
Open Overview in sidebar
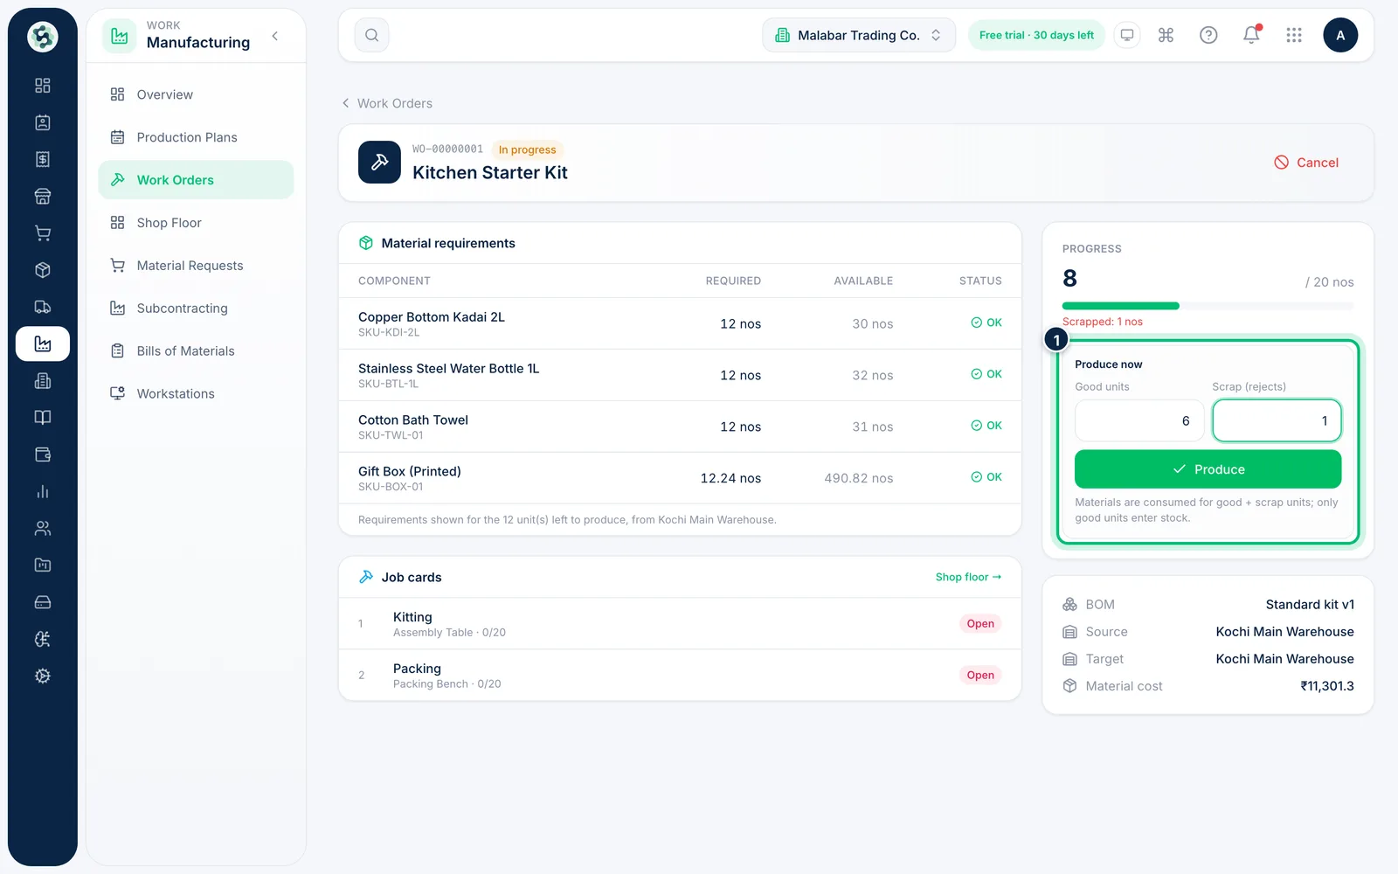tap(196, 94)
